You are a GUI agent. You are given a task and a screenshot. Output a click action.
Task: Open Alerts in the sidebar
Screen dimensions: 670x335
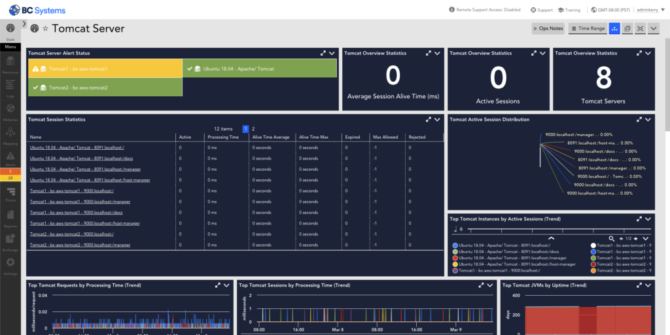click(10, 158)
